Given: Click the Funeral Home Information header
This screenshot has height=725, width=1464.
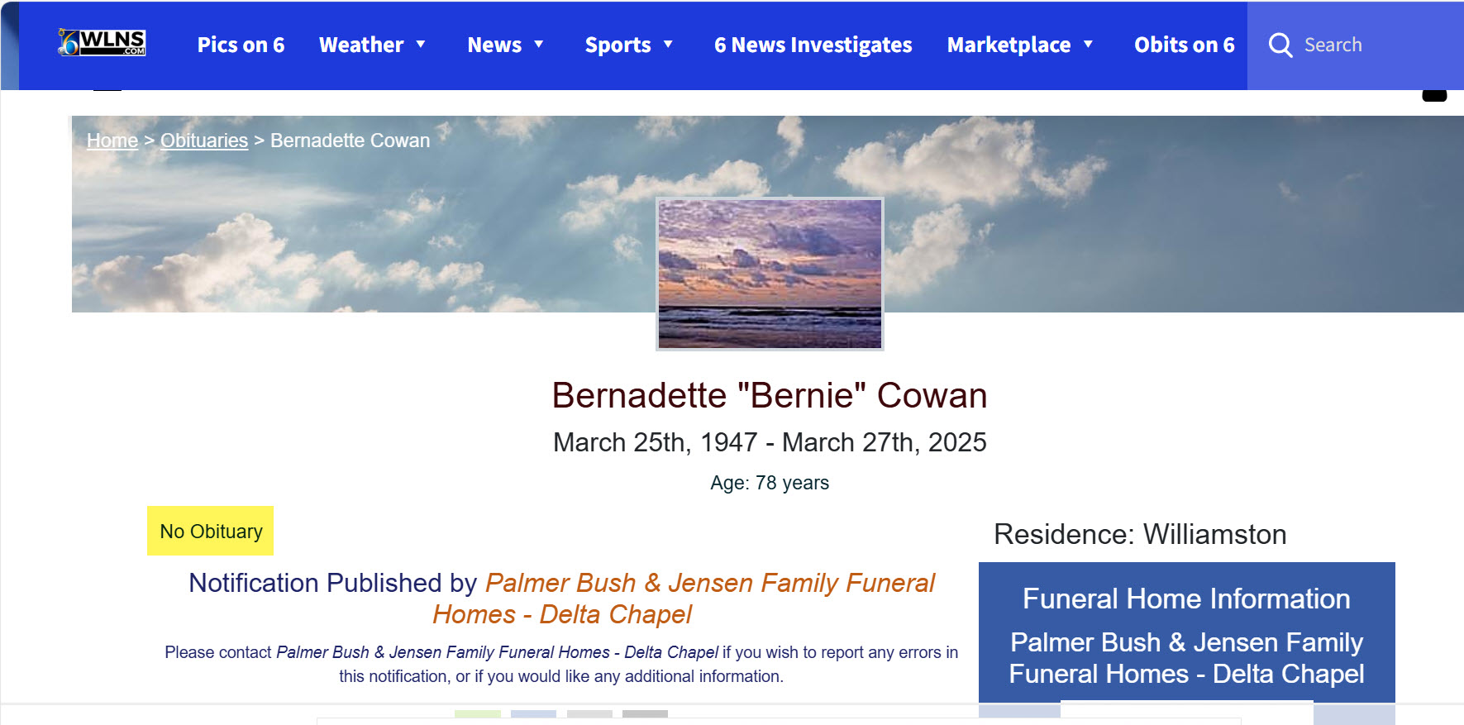Looking at the screenshot, I should pos(1186,599).
